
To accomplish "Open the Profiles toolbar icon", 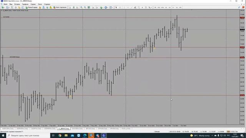I will (x=7, y=7).
